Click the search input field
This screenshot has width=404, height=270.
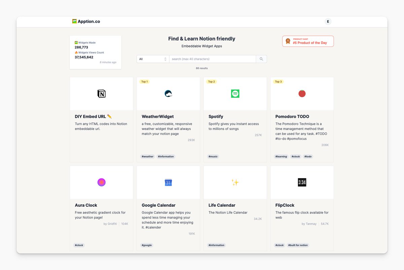[x=212, y=59]
